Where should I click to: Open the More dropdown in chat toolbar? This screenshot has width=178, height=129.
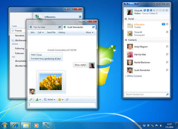(x=90, y=32)
